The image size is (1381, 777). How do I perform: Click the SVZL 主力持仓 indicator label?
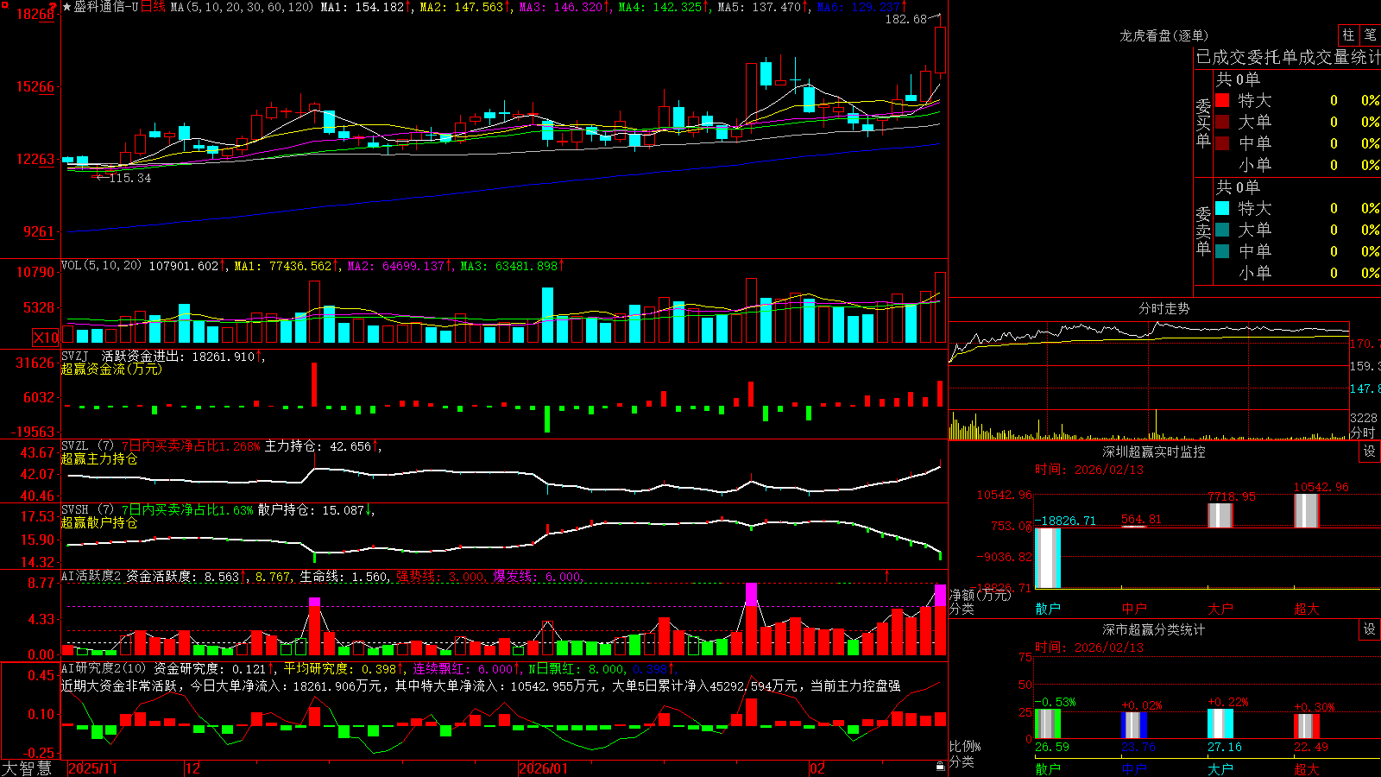click(87, 446)
